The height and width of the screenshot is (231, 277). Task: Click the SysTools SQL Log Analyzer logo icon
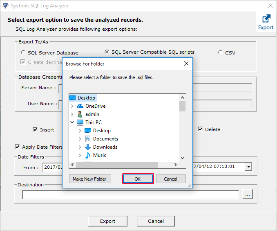click(x=5, y=6)
